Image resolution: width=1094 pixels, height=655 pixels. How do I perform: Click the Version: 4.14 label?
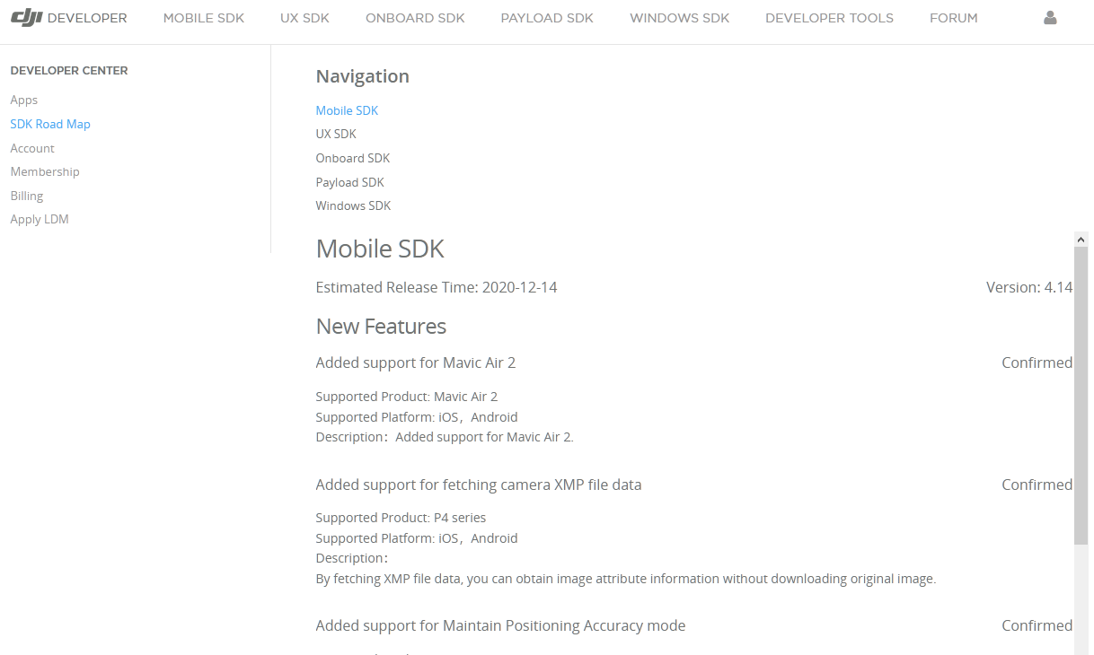click(1029, 287)
